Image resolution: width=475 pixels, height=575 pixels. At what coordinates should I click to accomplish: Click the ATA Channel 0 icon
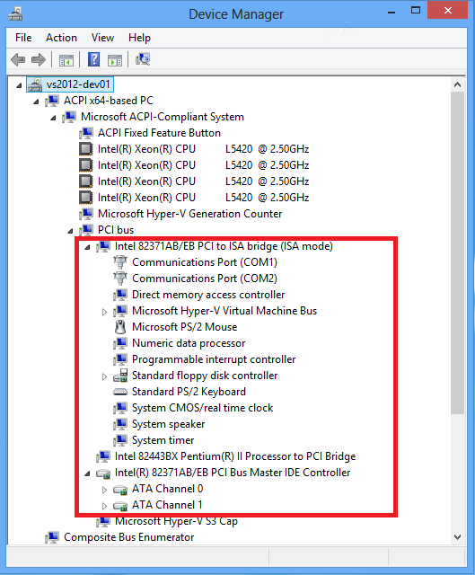click(119, 489)
